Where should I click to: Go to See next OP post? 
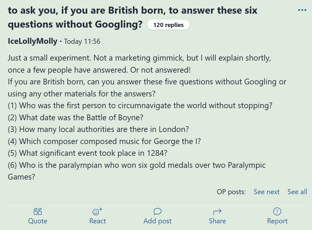click(267, 192)
